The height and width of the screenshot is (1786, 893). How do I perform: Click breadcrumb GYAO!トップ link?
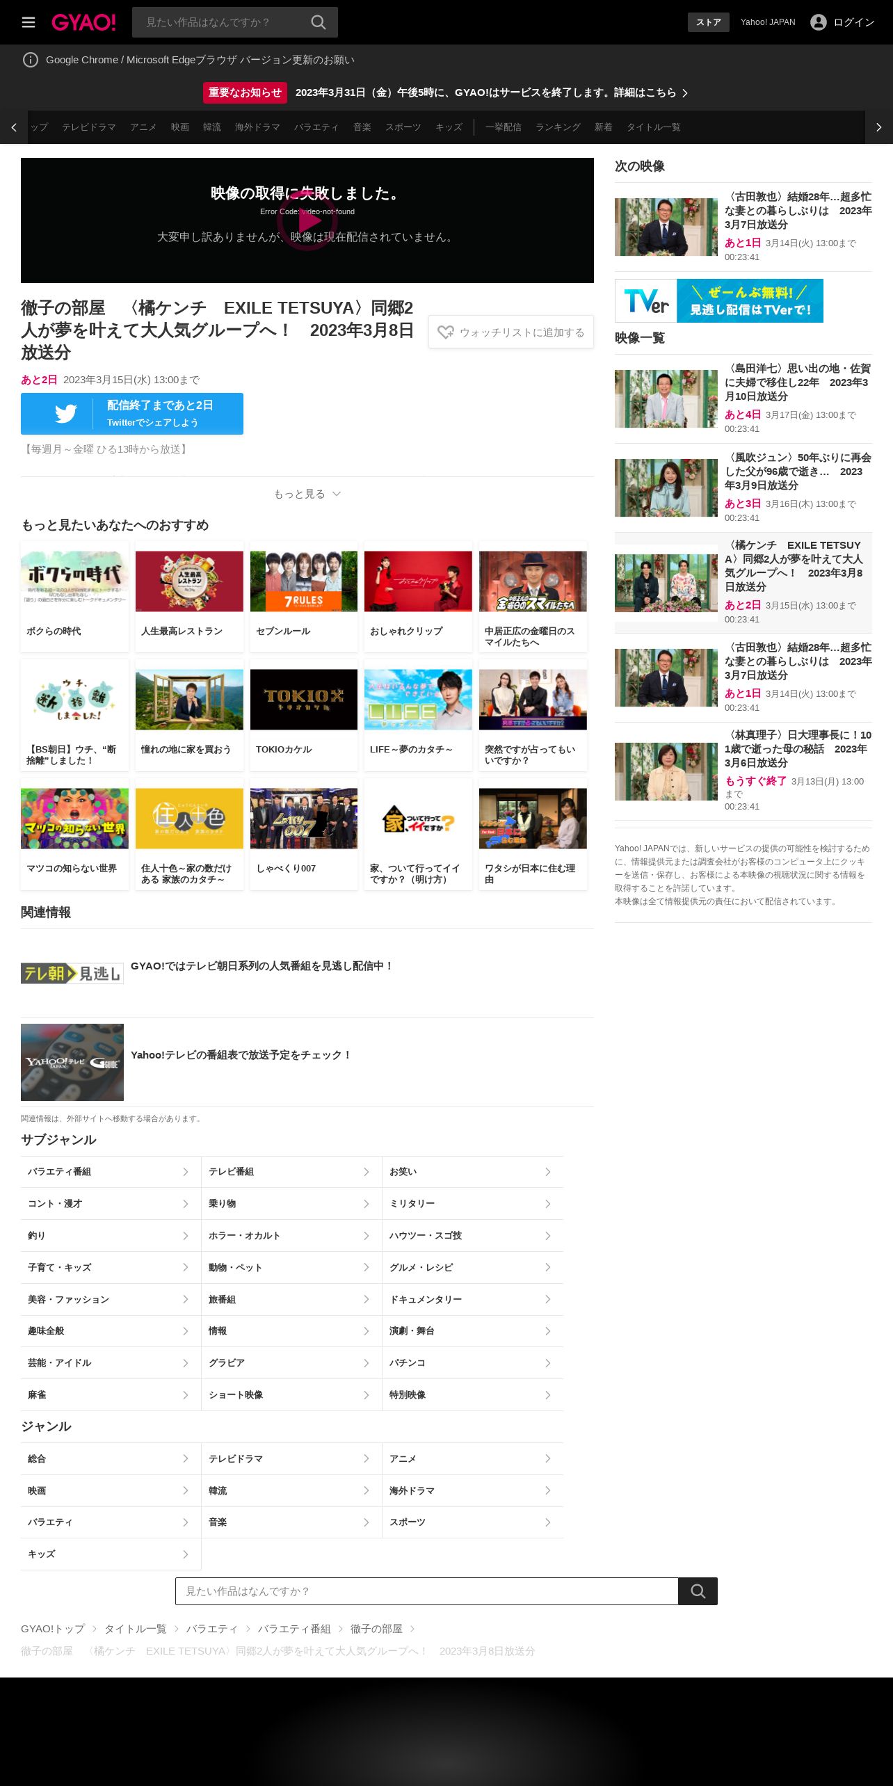point(53,1629)
